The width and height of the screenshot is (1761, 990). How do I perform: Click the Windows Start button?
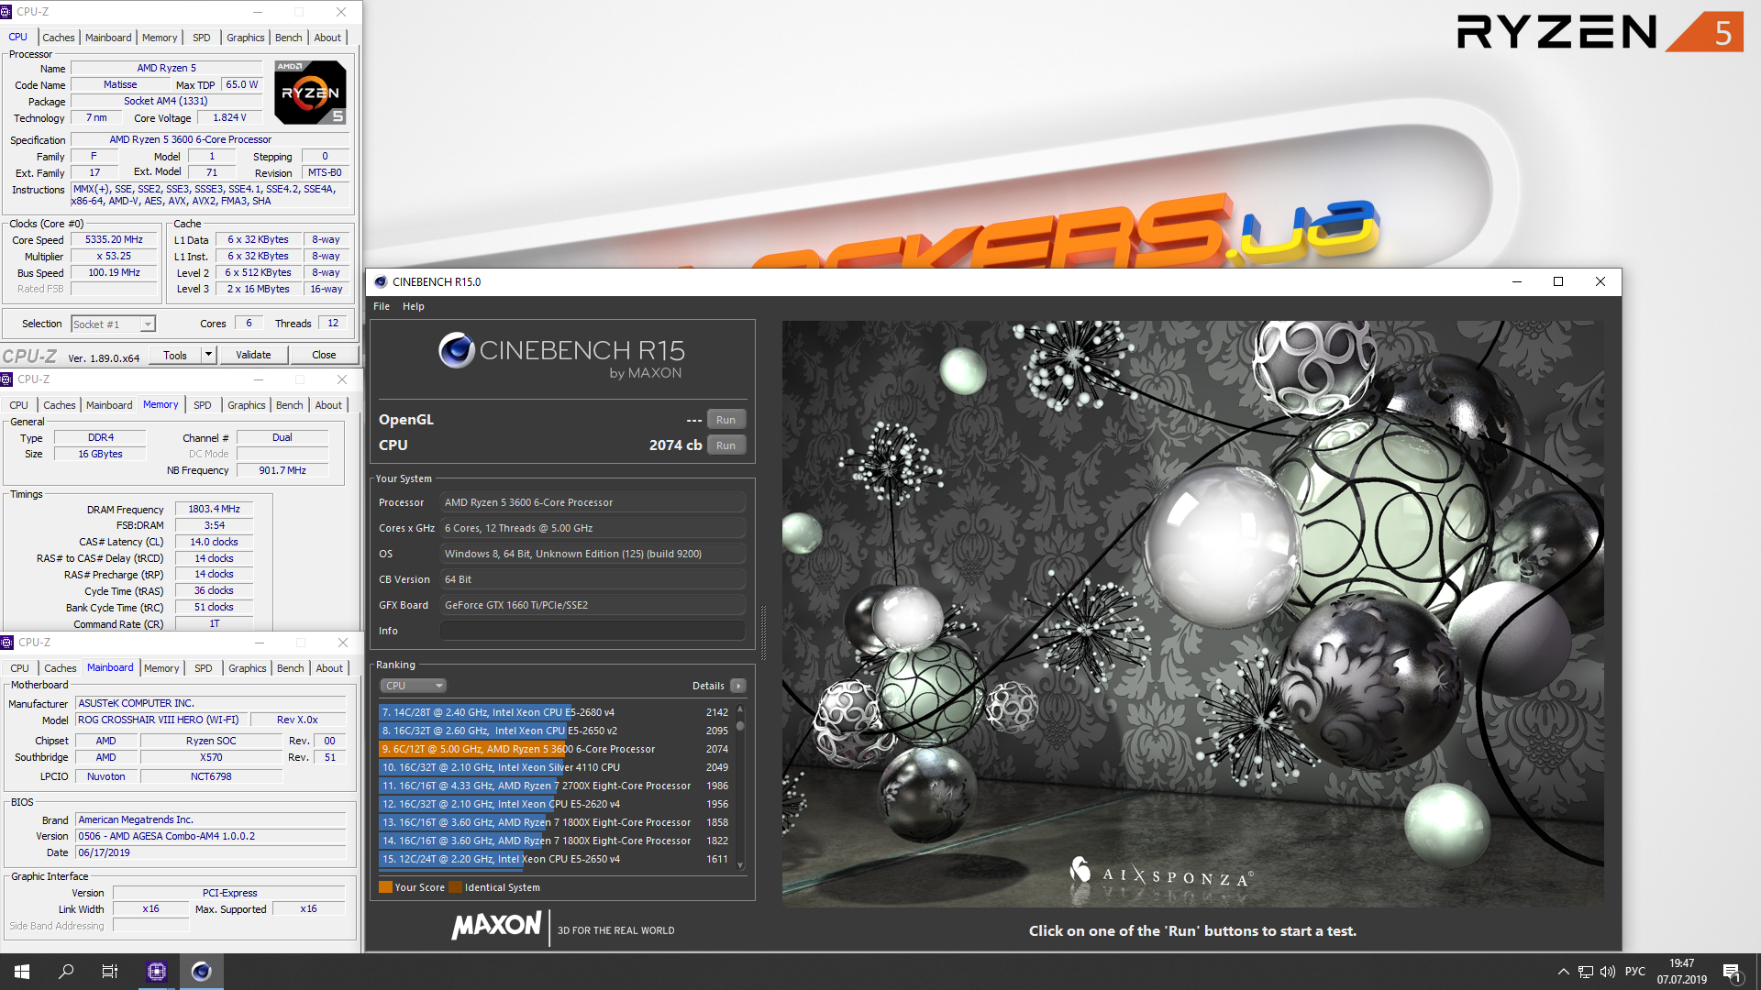click(22, 972)
